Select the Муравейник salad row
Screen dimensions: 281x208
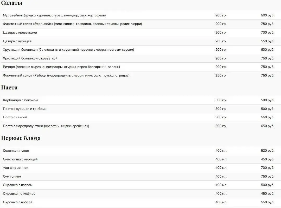pyautogui.click(x=141, y=15)
